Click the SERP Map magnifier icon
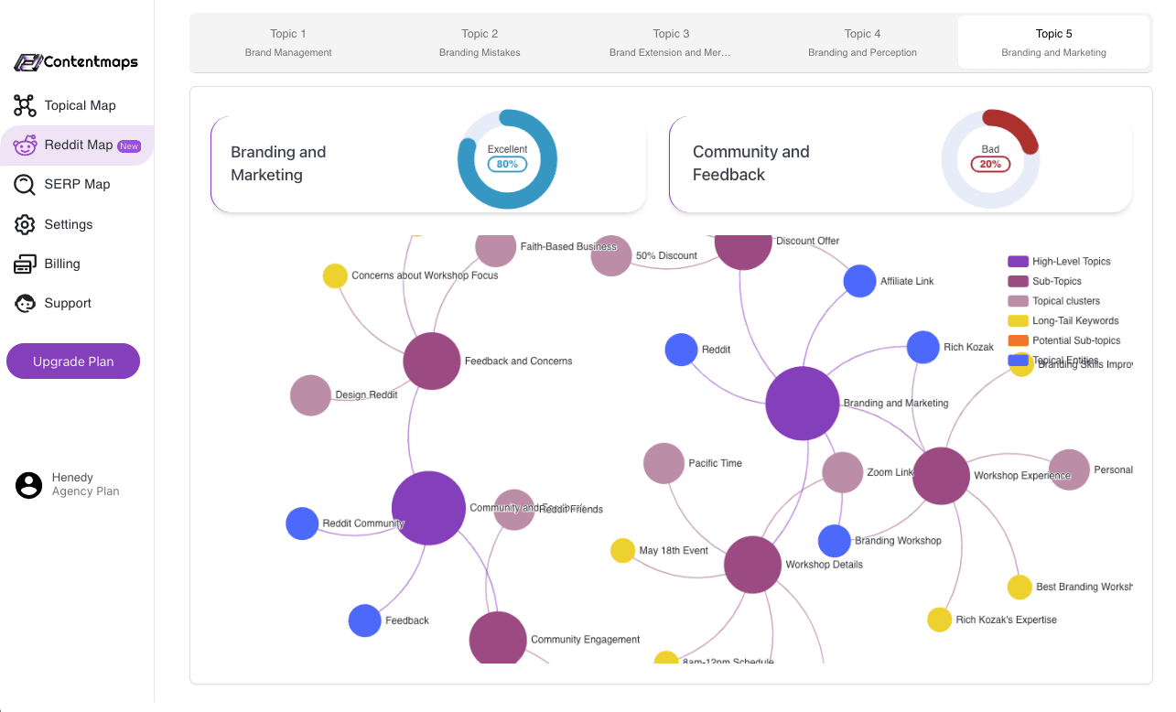 tap(25, 184)
